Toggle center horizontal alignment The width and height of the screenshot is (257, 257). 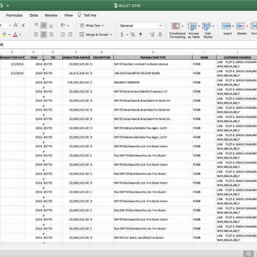click(x=43, y=34)
